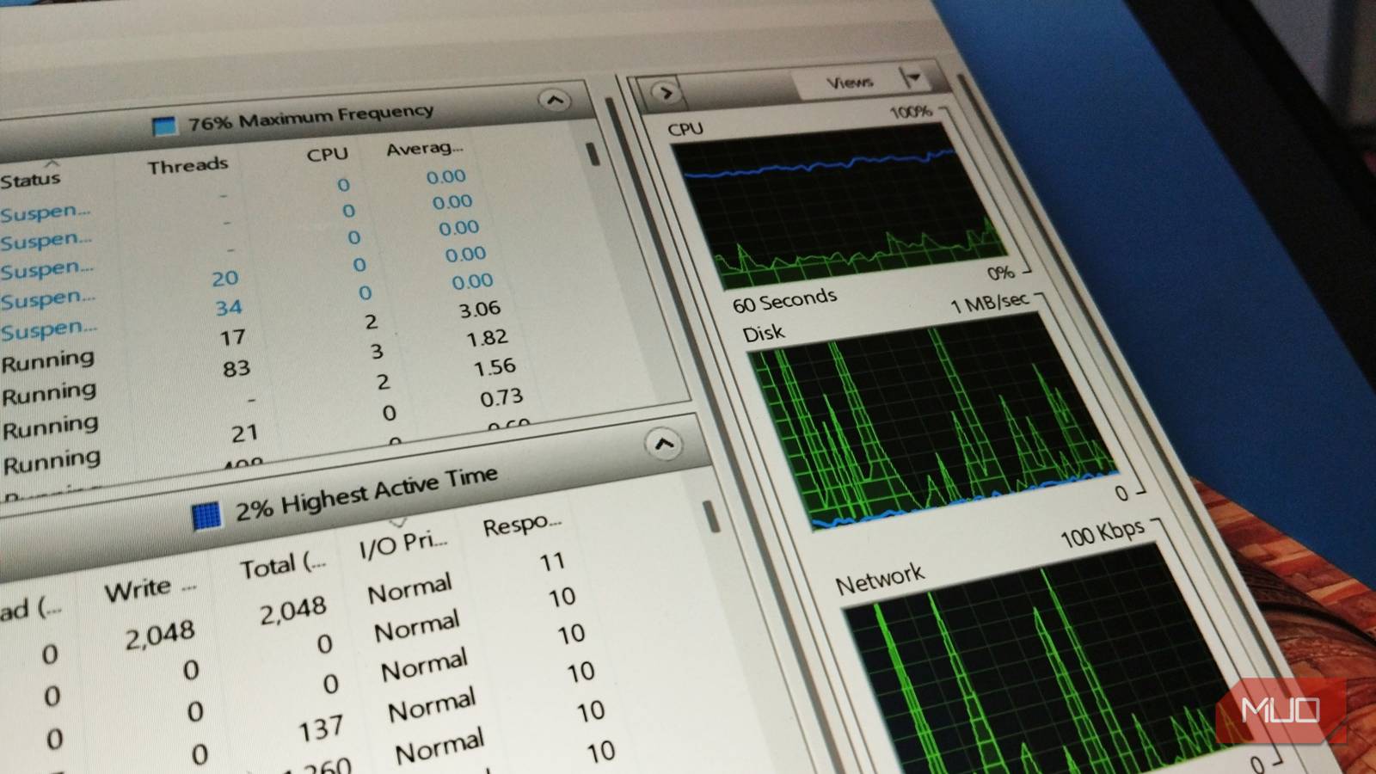The height and width of the screenshot is (774, 1376).
Task: Click the Network graph title
Action: [880, 579]
